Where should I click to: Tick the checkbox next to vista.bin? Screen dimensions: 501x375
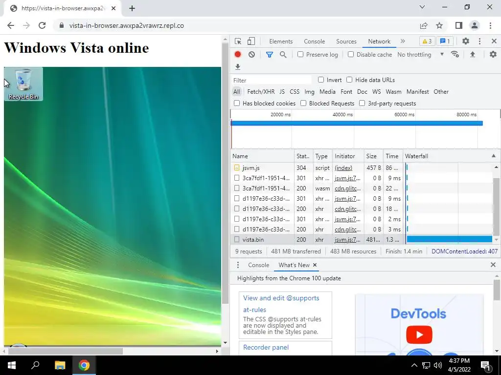(x=237, y=239)
